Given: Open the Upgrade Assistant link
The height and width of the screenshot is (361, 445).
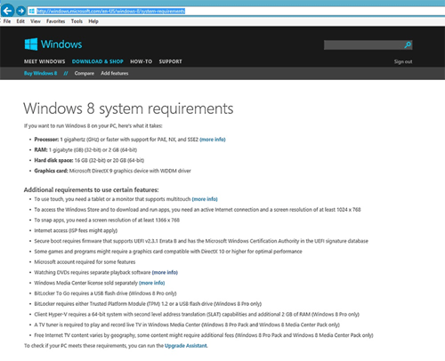Looking at the screenshot, I should [186, 346].
